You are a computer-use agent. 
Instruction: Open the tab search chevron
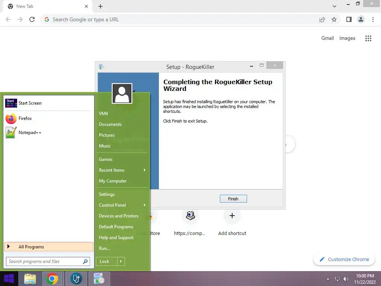pyautogui.click(x=334, y=6)
